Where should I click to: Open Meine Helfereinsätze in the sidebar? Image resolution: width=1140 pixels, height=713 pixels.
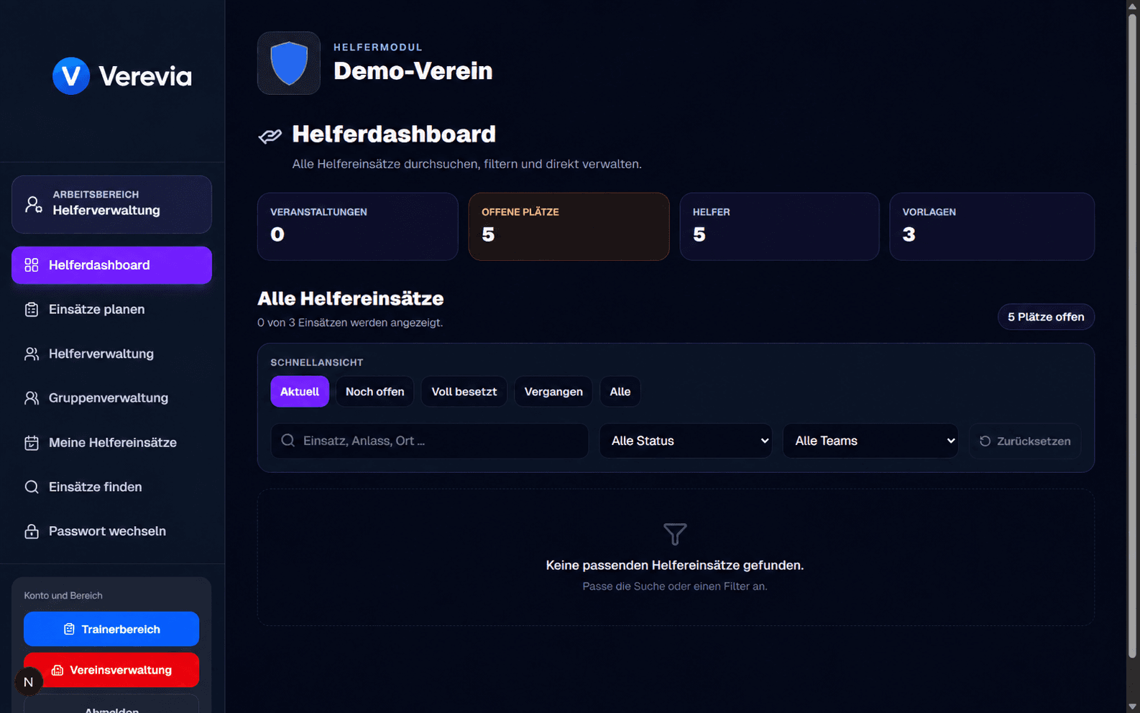point(111,443)
